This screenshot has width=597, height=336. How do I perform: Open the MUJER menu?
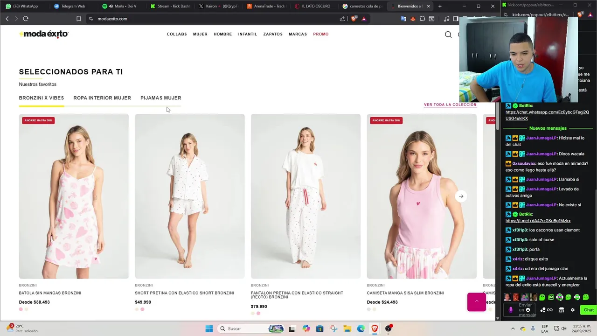pos(200,34)
